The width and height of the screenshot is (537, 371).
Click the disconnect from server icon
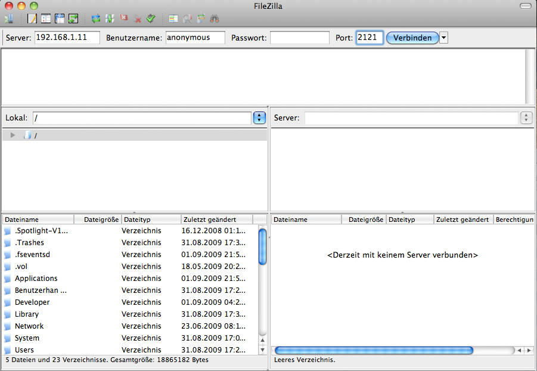pos(137,19)
